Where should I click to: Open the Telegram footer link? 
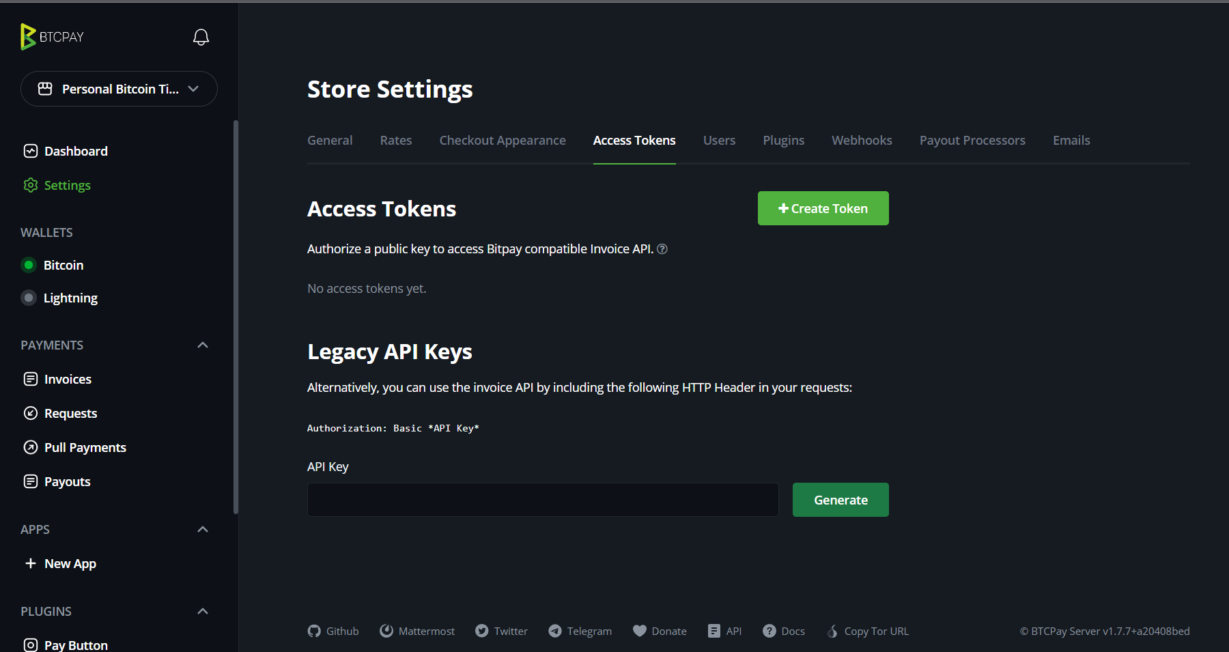click(x=580, y=631)
